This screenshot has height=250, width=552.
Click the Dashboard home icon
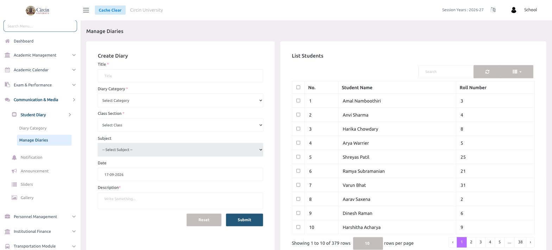(x=7, y=41)
